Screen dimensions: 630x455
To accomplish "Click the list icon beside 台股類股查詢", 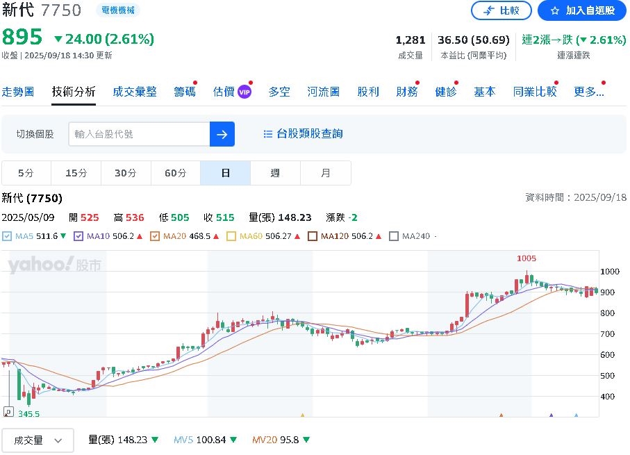I will [267, 134].
